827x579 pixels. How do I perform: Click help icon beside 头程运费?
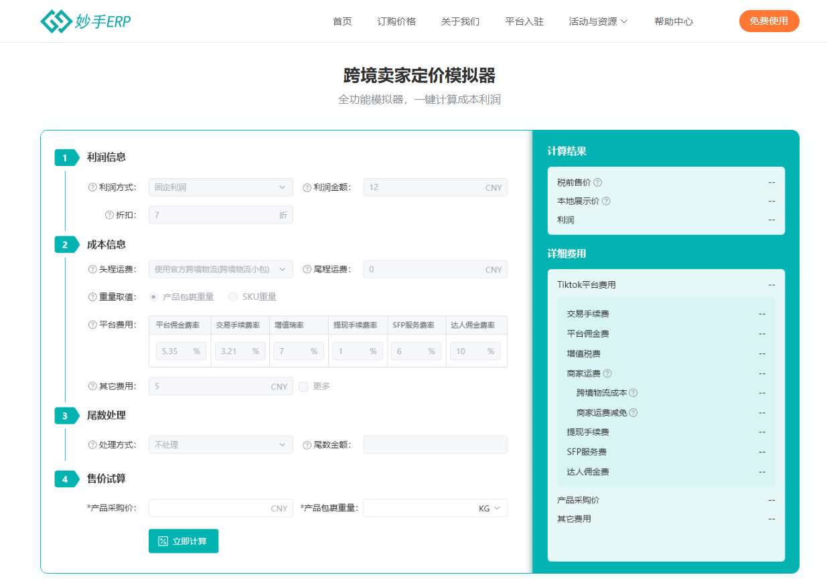[93, 269]
